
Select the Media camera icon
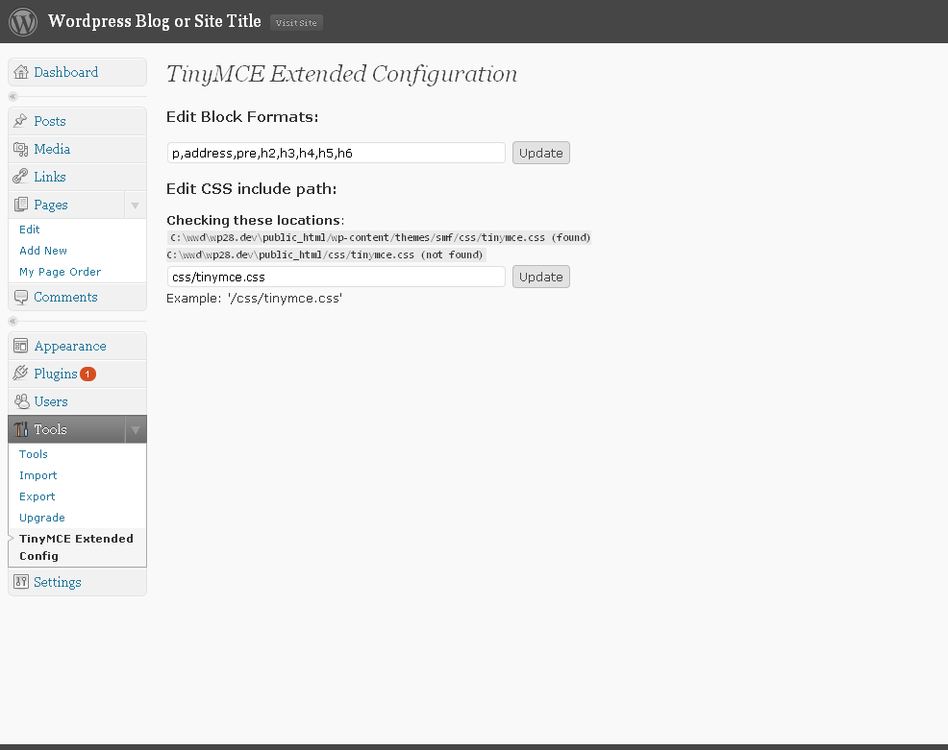(20, 149)
